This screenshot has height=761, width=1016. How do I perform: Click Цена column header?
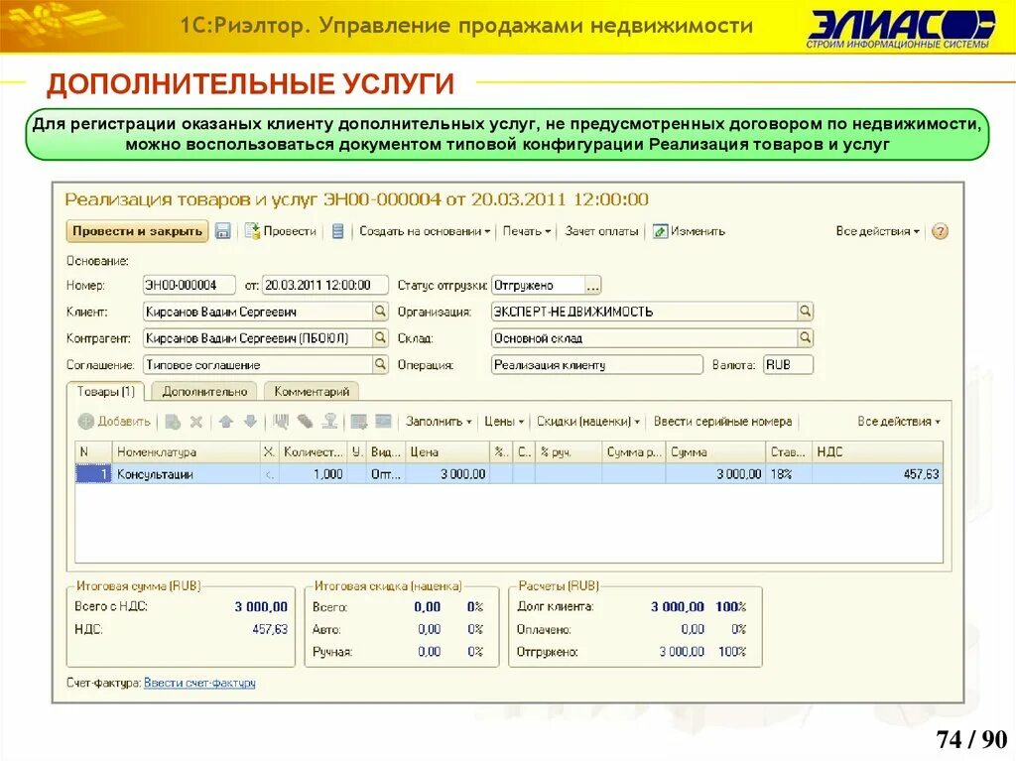tap(447, 451)
